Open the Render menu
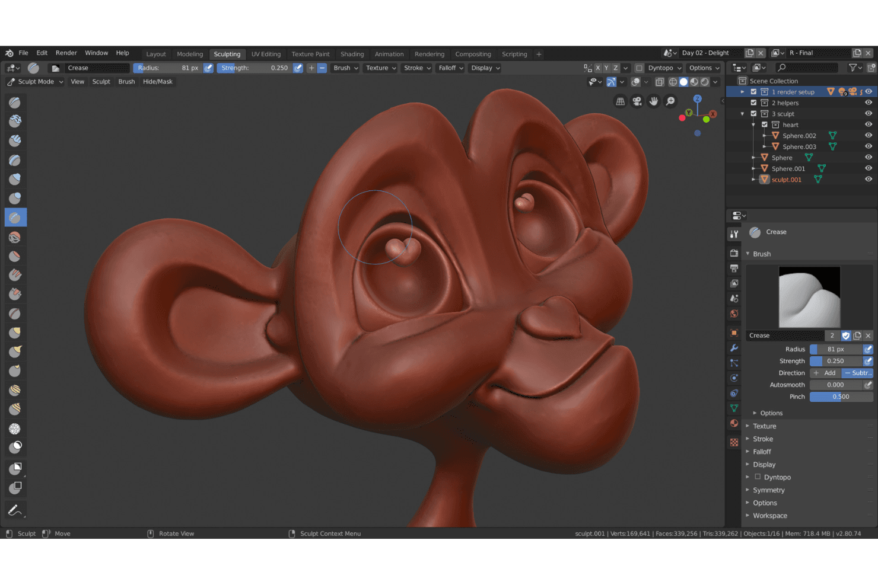Screen dimensions: 878x585 pyautogui.click(x=66, y=53)
